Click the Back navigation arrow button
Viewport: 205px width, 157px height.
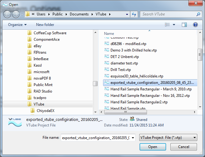[7, 14]
